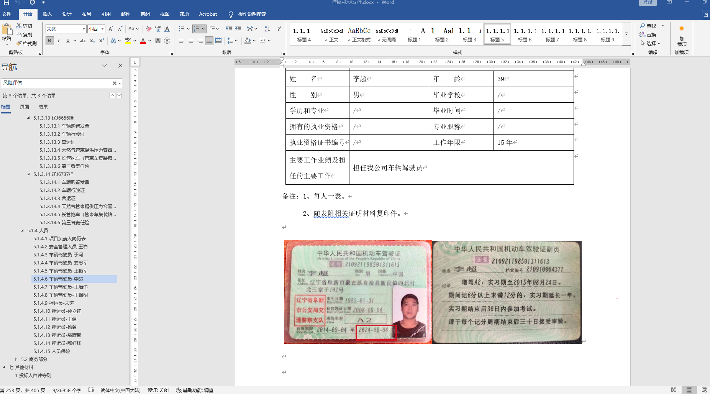Apply character shading (gray A)

point(157,41)
